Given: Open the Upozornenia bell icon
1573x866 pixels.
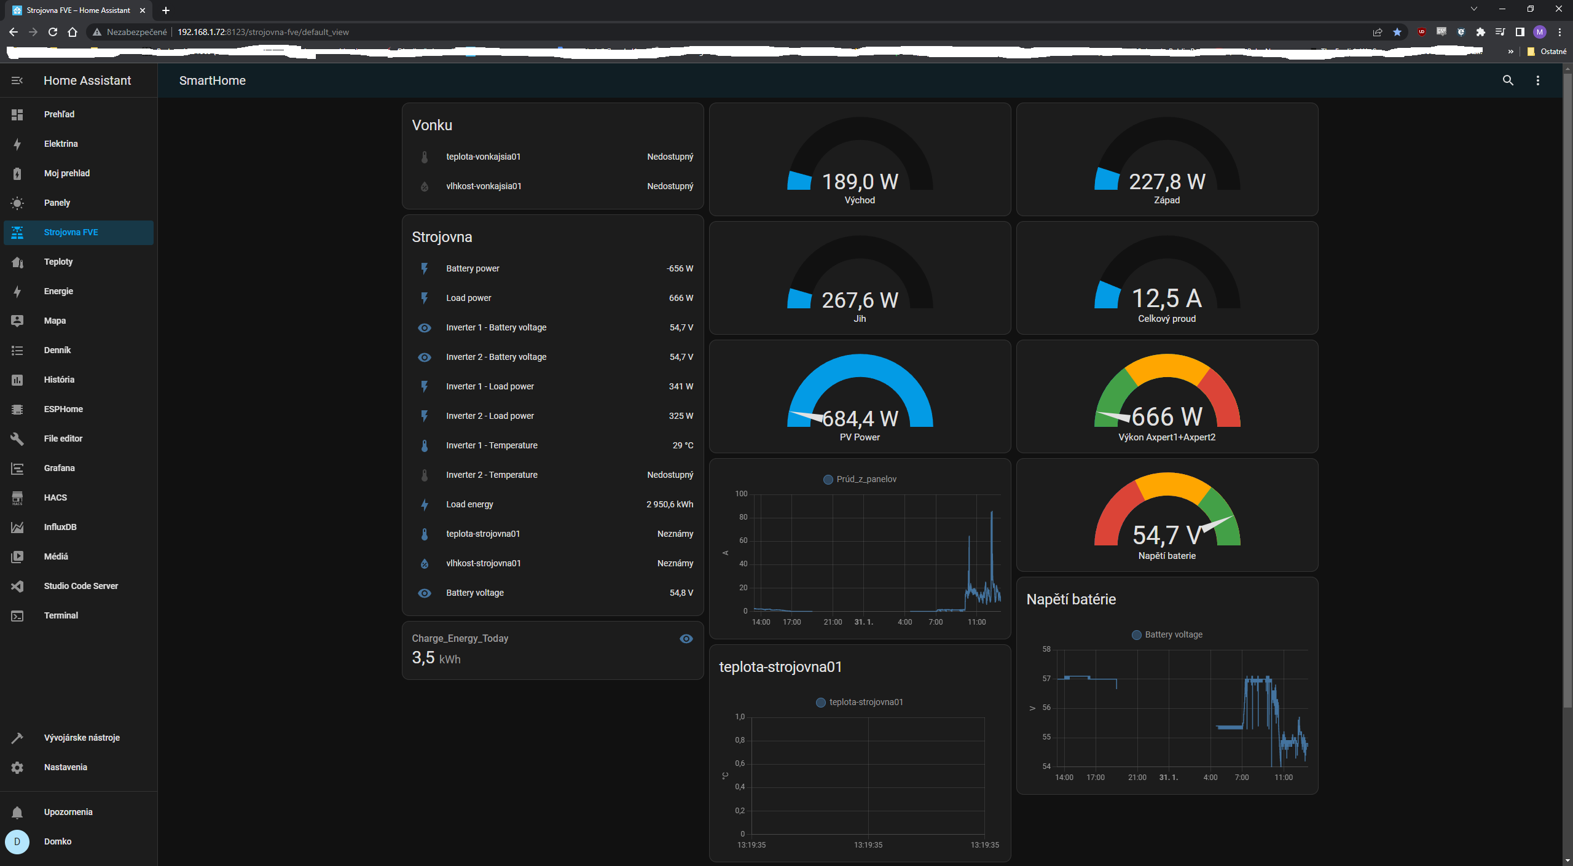Looking at the screenshot, I should [17, 812].
